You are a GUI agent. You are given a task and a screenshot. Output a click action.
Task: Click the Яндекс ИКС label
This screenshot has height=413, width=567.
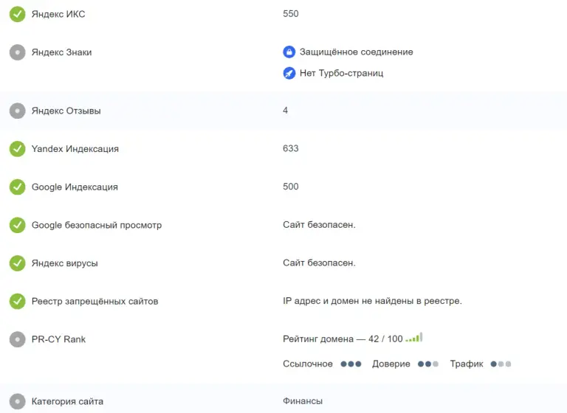(x=58, y=14)
